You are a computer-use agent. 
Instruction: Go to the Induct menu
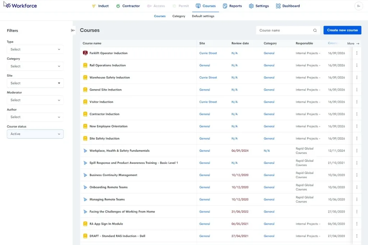100,6
